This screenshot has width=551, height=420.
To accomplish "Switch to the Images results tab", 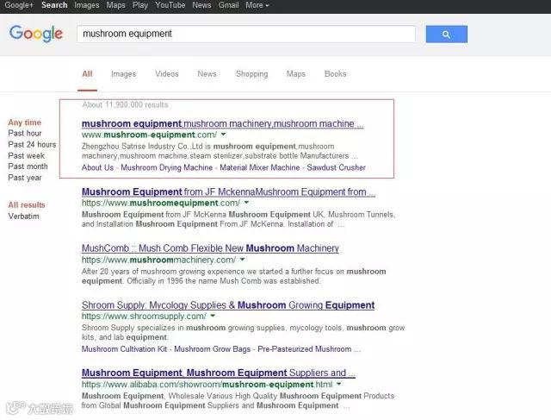I will tap(123, 74).
